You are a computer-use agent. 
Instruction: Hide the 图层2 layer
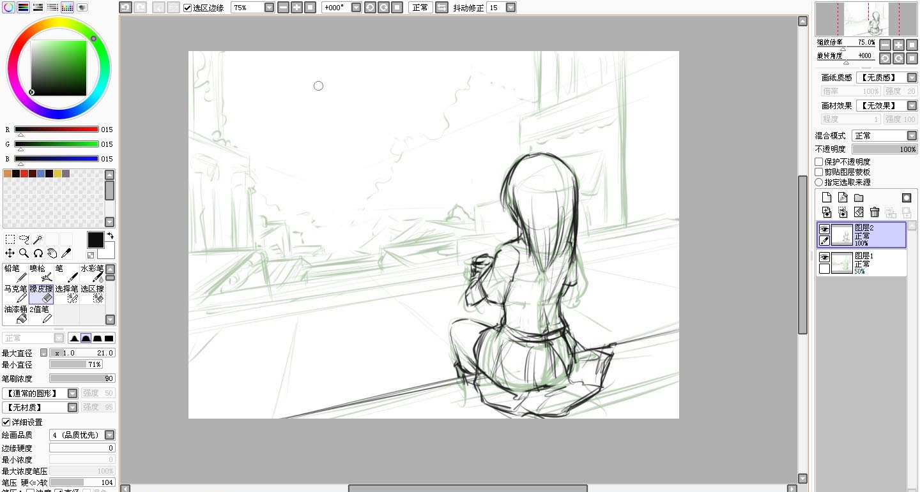coord(824,229)
